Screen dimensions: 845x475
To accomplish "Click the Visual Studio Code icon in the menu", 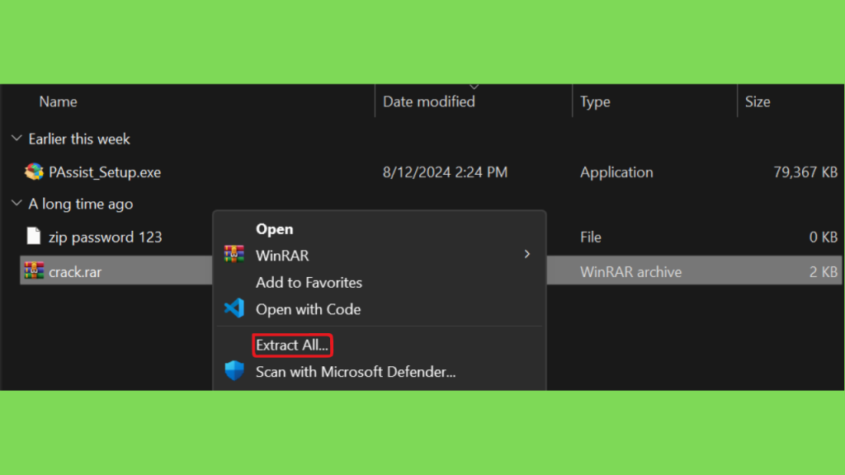I will pyautogui.click(x=234, y=308).
